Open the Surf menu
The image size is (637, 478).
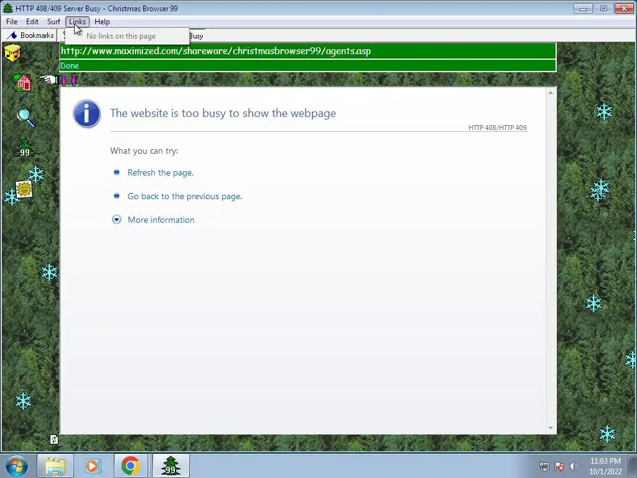[53, 22]
